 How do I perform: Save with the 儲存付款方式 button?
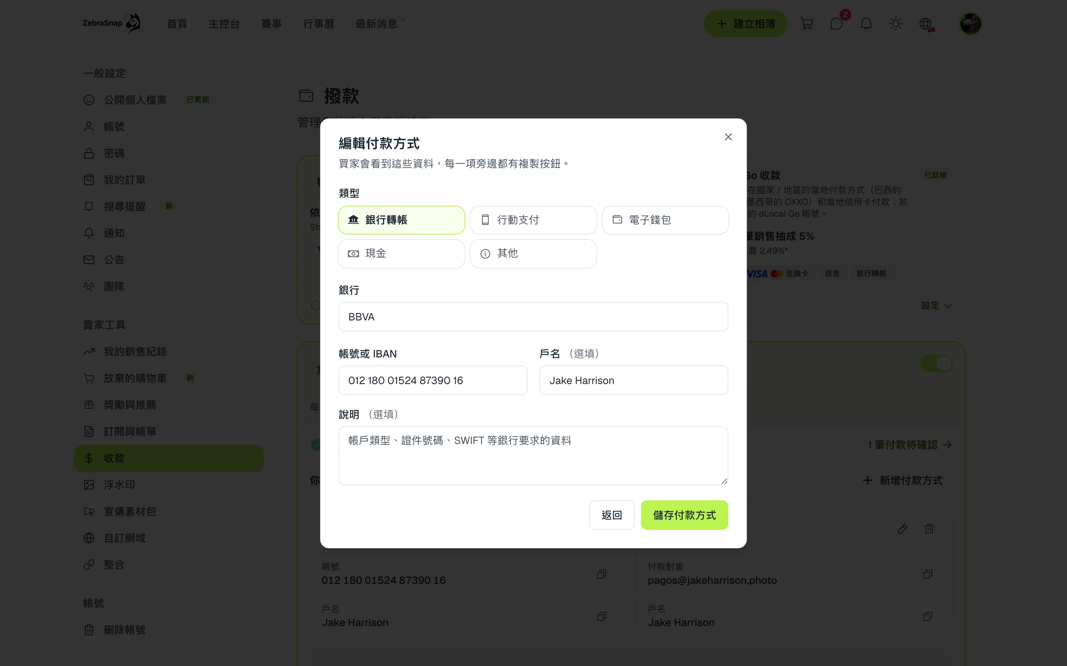pos(684,515)
